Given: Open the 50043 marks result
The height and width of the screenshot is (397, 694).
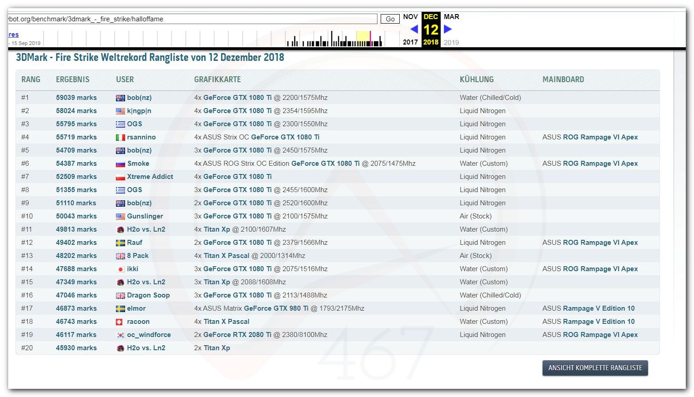Looking at the screenshot, I should pyautogui.click(x=76, y=216).
